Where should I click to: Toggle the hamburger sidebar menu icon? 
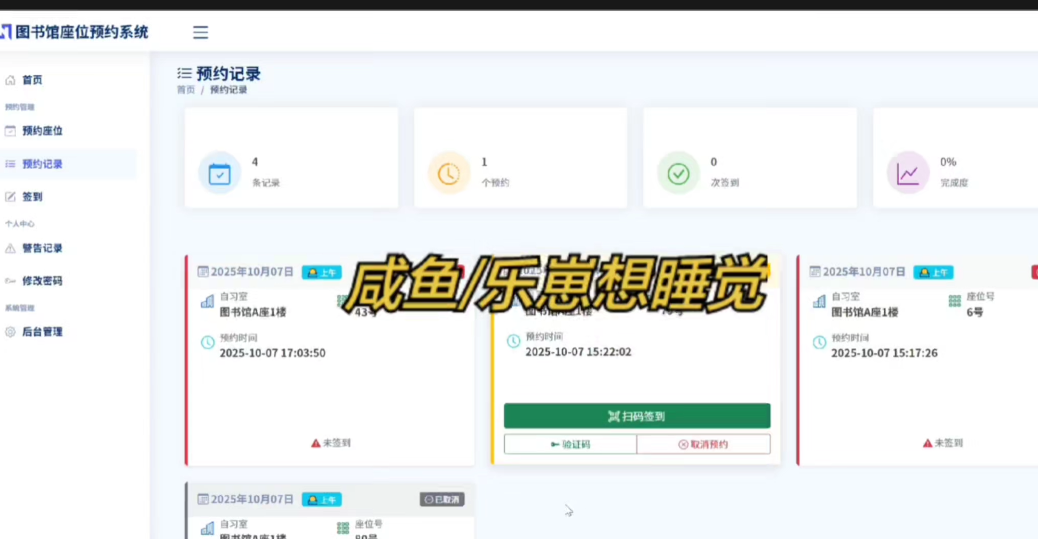pos(200,33)
